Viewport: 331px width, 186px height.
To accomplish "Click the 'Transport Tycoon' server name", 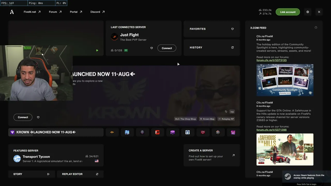I will pos(36,157).
